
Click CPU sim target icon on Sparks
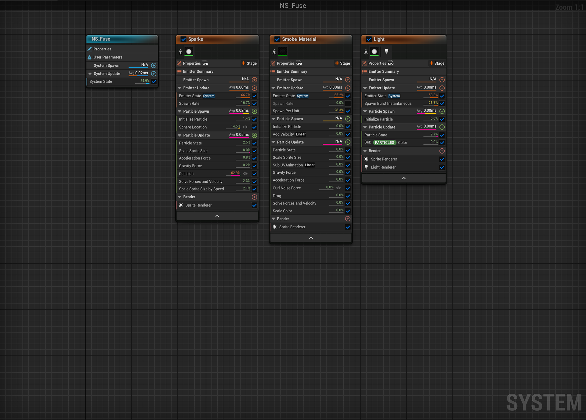[x=205, y=63]
